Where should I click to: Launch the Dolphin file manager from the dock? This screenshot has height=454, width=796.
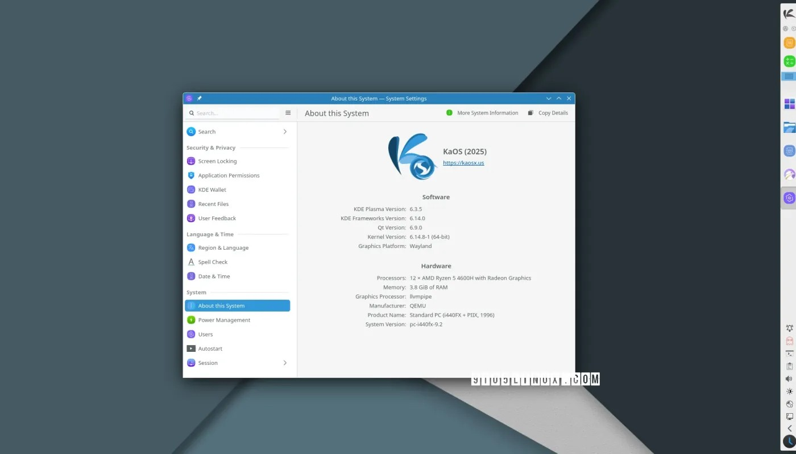[x=789, y=126]
